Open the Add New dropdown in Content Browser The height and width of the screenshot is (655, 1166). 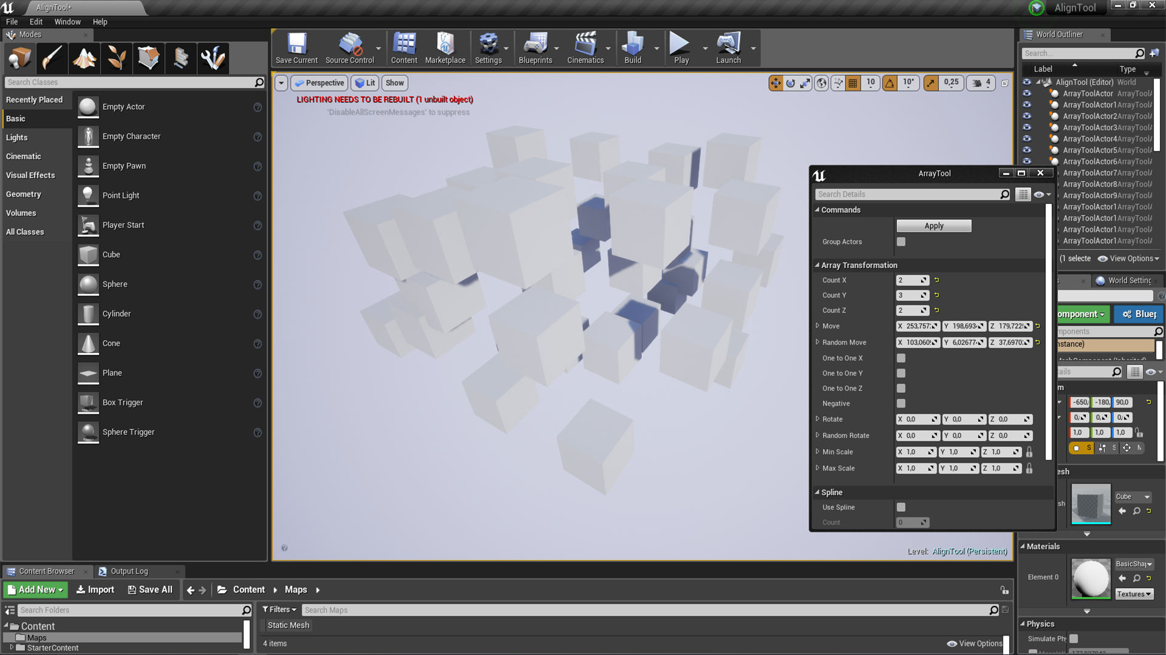35,589
